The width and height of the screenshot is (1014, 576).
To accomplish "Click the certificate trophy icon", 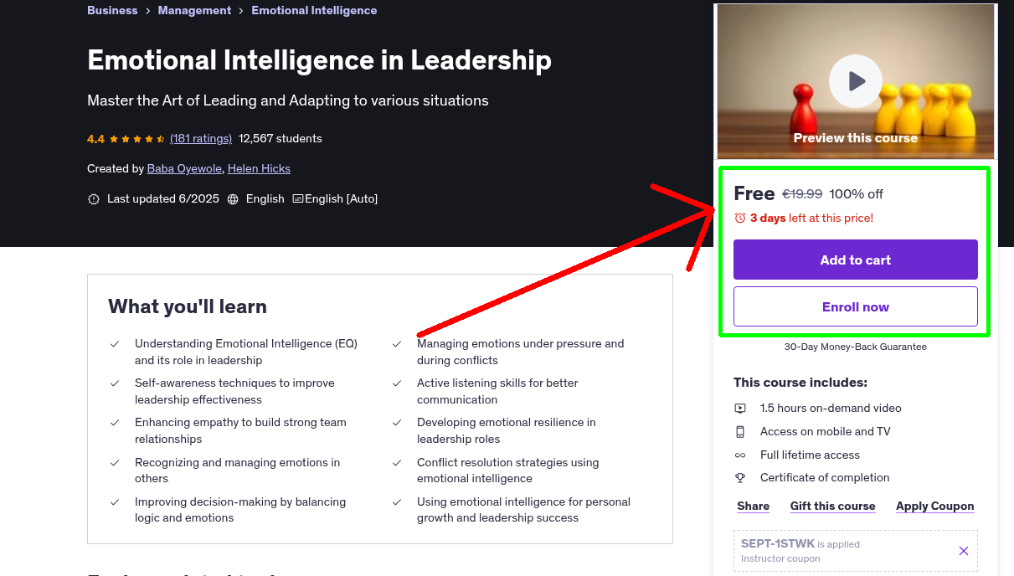I will coord(740,478).
